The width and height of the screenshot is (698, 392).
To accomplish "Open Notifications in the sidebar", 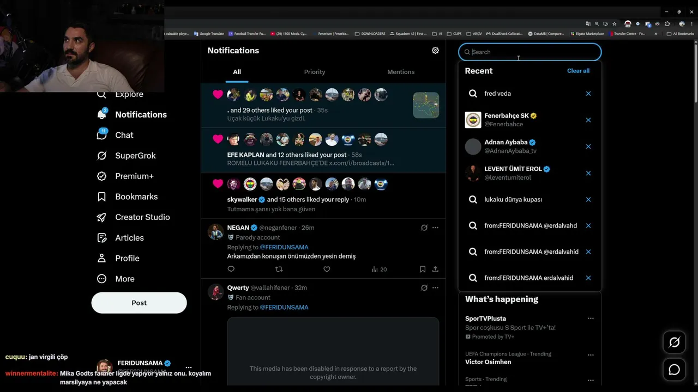I will [132, 114].
